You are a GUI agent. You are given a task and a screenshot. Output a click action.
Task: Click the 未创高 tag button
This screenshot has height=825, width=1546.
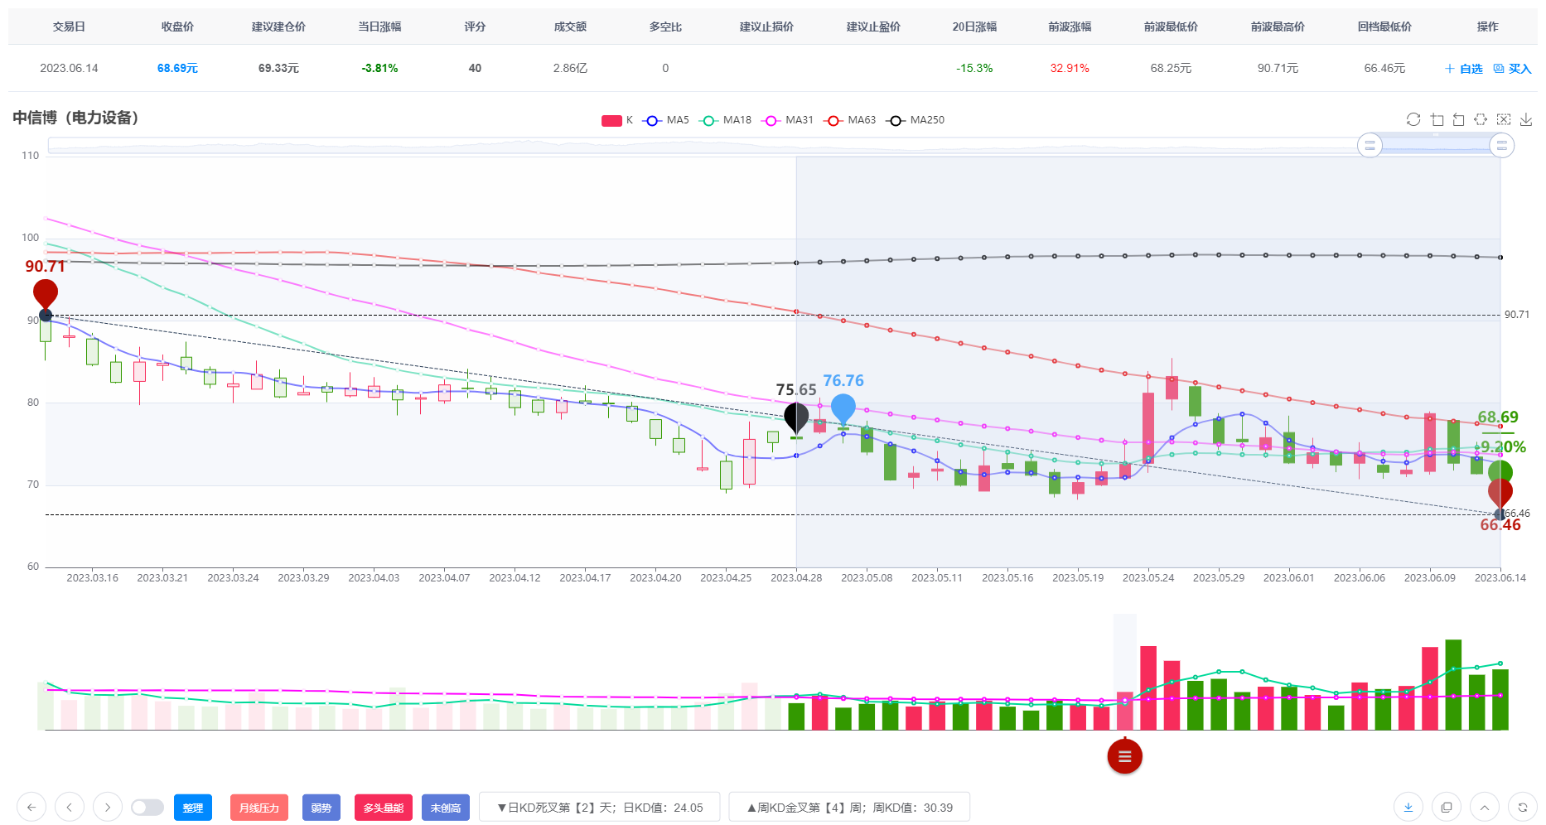(x=446, y=808)
